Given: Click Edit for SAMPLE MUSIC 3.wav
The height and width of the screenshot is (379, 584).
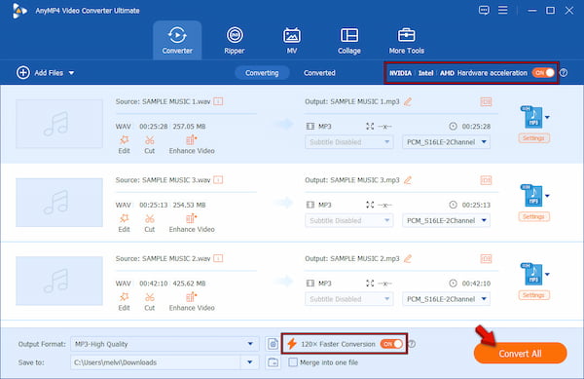Looking at the screenshot, I should (124, 223).
